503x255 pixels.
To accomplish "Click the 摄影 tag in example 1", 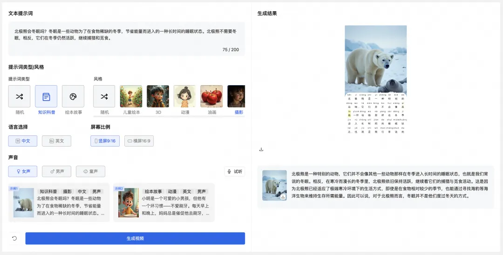I will tap(68, 191).
